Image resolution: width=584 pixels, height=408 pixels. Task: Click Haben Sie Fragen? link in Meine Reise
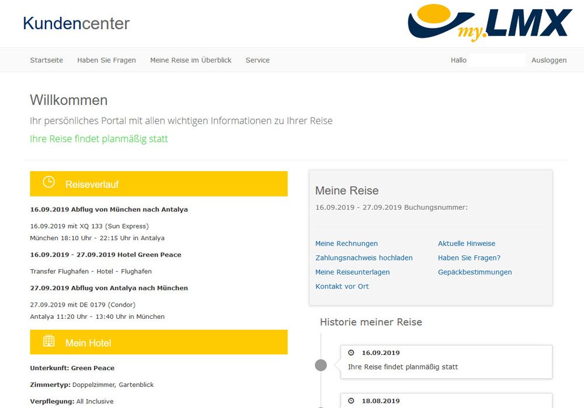pos(469,258)
